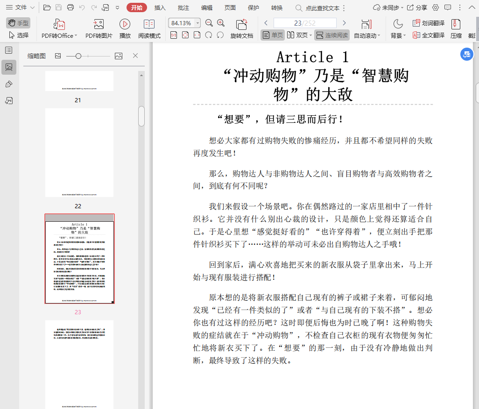Click the zoom out magnifier icon

pos(209,23)
